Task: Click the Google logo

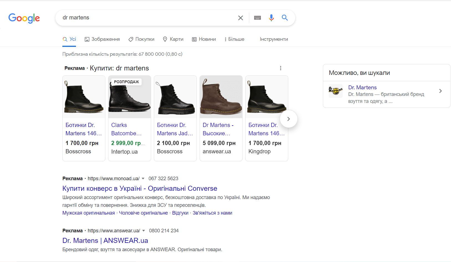Action: tap(24, 18)
